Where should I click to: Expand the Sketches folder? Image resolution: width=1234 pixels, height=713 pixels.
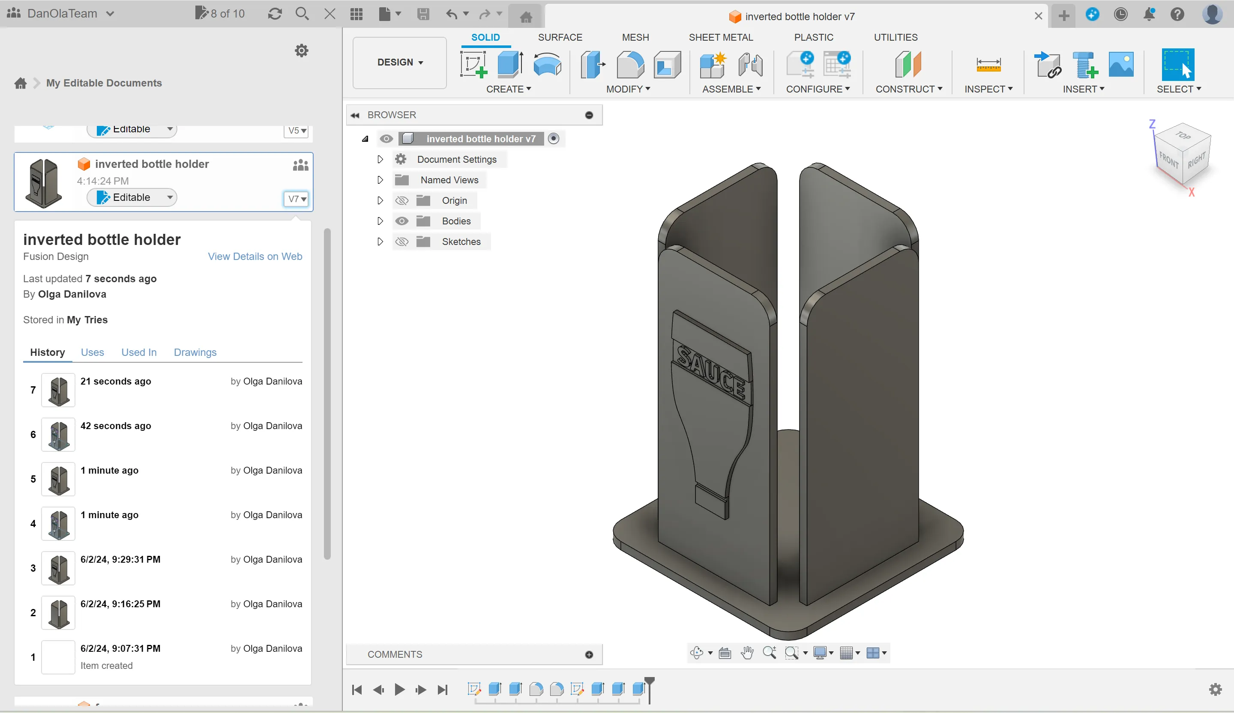point(380,242)
